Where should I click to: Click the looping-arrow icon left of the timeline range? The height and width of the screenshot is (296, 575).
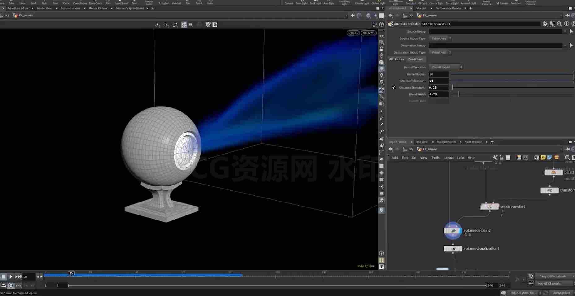coord(3,285)
